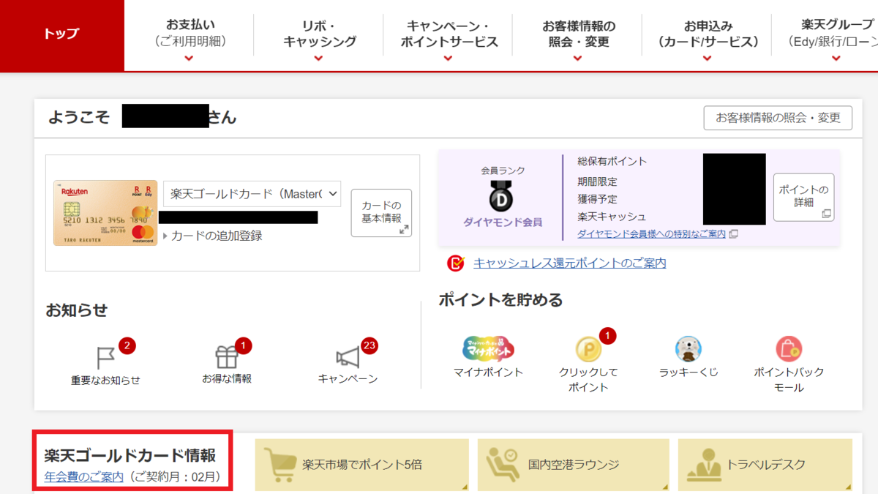This screenshot has height=494, width=878.
Task: Expand the お申込み menu chevron
Action: tap(707, 59)
